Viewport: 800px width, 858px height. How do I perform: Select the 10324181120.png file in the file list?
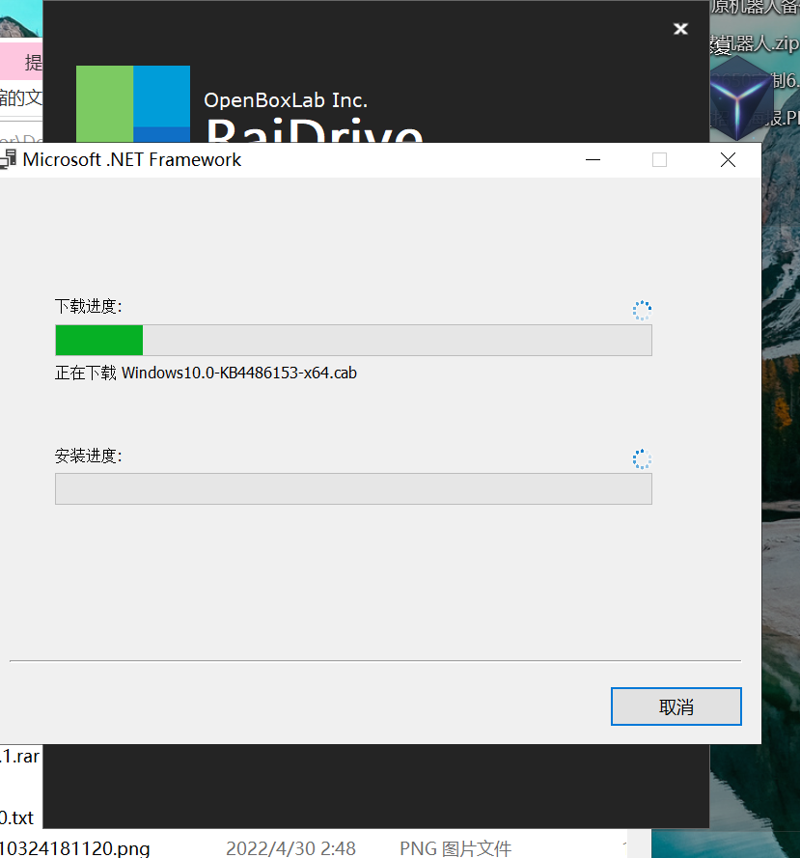coord(75,847)
